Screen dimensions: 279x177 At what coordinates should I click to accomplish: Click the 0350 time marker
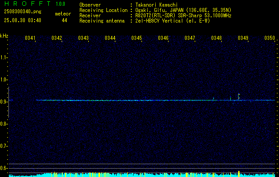pyautogui.click(x=270, y=38)
